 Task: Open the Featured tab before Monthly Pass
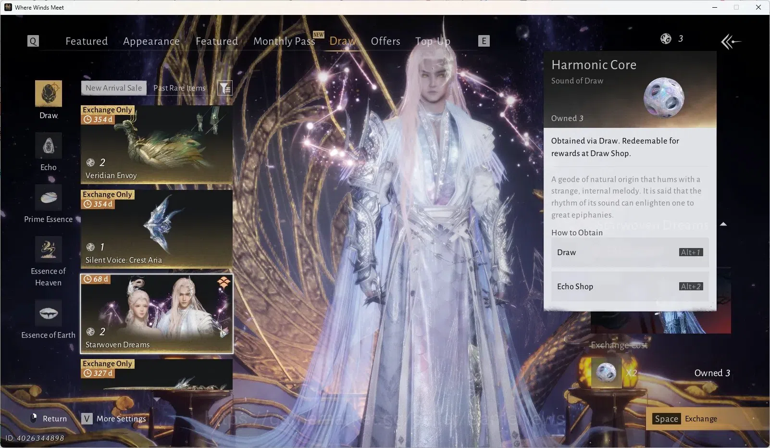tap(217, 41)
